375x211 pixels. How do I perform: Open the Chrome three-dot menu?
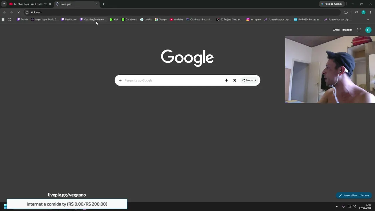click(371, 12)
